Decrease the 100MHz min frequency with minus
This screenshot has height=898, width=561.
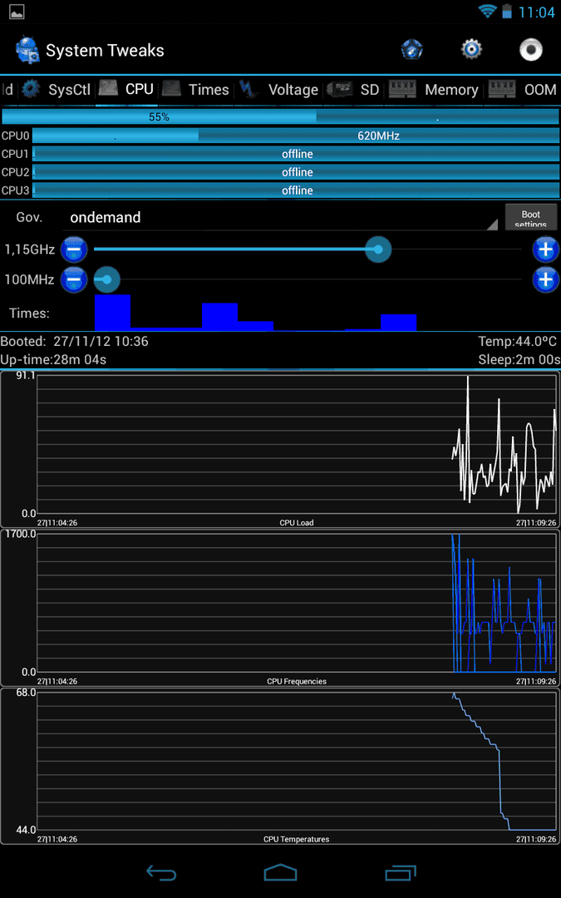pyautogui.click(x=74, y=279)
